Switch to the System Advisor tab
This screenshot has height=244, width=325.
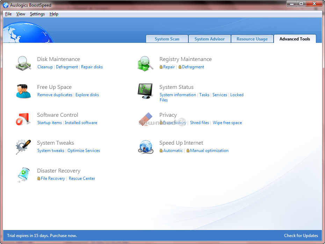click(210, 39)
